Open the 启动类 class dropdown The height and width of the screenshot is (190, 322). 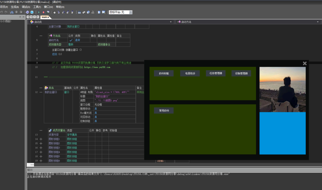click(x=171, y=22)
